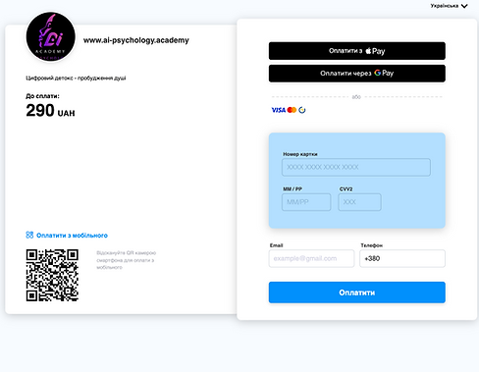This screenshot has width=479, height=372.
Task: Click the blue Оплатити button
Action: [357, 292]
